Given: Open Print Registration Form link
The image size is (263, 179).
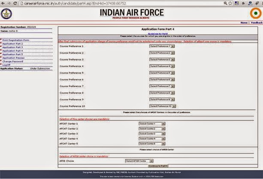Looking at the screenshot, I should 16,40.
